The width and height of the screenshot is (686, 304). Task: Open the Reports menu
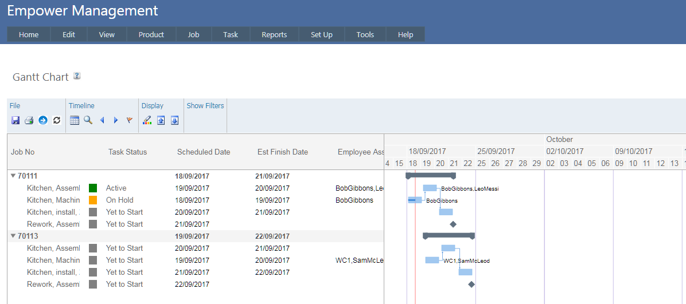click(x=274, y=34)
